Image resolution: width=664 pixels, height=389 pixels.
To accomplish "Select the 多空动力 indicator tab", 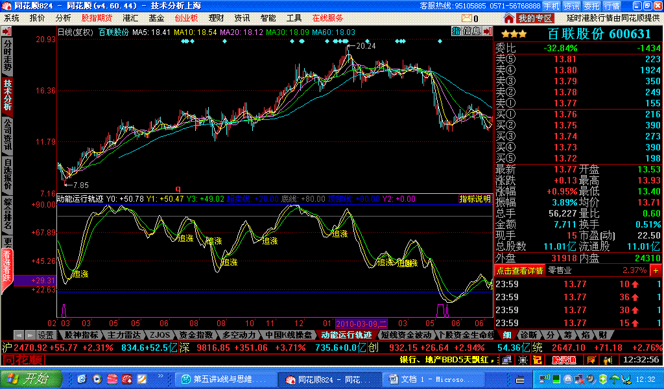I will [239, 335].
